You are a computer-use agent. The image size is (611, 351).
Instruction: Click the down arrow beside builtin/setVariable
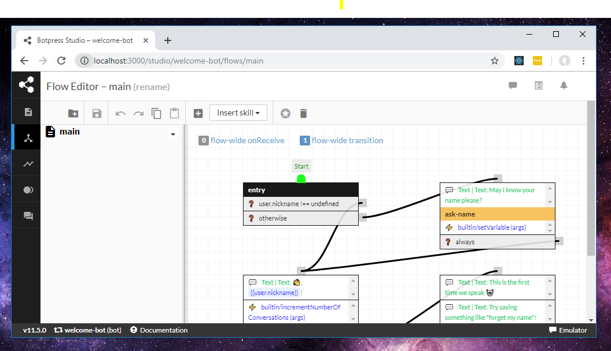(x=550, y=231)
